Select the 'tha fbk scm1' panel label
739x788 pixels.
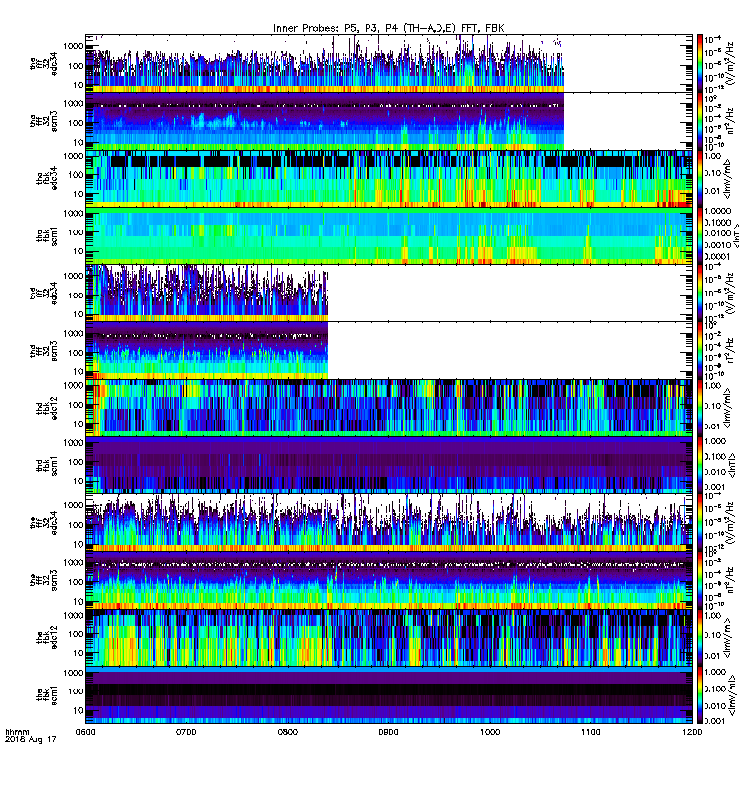tap(47, 236)
